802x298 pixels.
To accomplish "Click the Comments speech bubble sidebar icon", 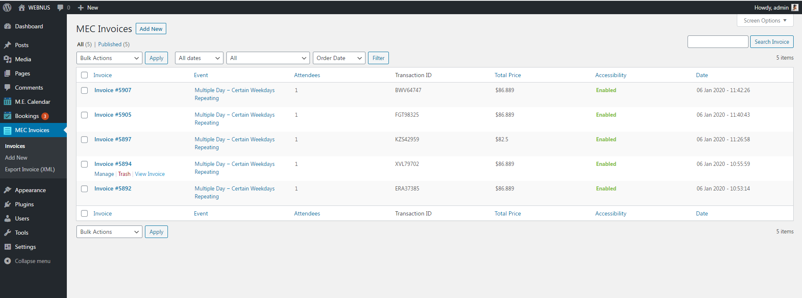I will pos(8,88).
